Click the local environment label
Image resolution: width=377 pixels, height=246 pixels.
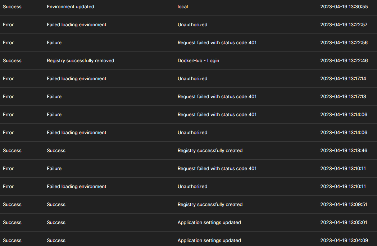pos(182,6)
